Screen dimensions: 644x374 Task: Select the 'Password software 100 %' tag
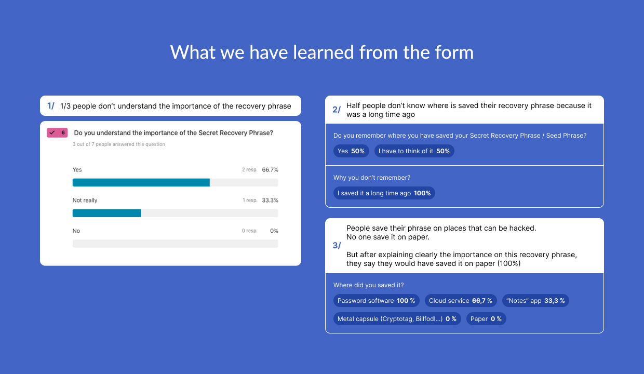pyautogui.click(x=376, y=301)
